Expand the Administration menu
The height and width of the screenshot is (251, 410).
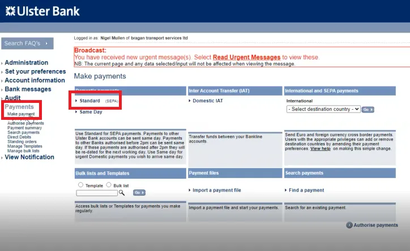[27, 63]
